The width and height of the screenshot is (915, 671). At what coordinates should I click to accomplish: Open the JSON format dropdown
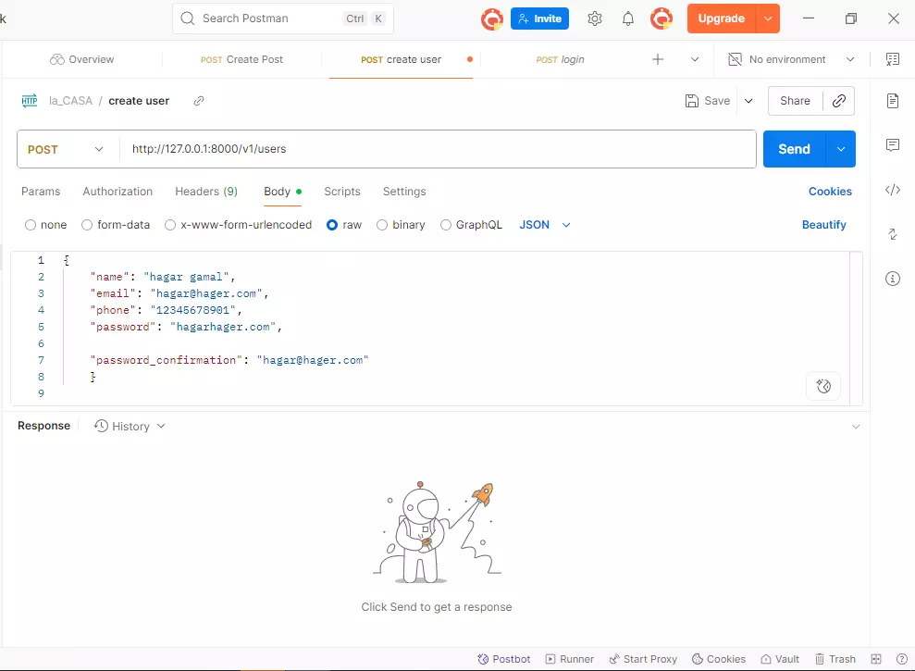545,224
